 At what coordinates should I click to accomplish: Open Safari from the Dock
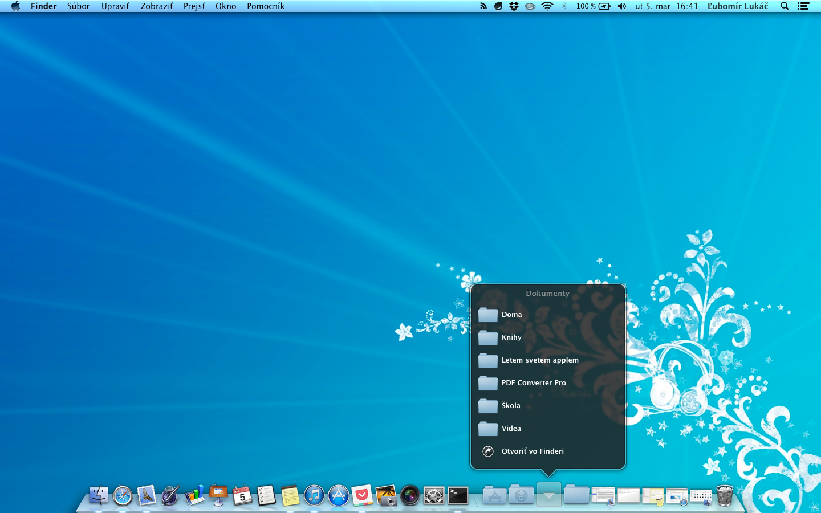click(123, 495)
